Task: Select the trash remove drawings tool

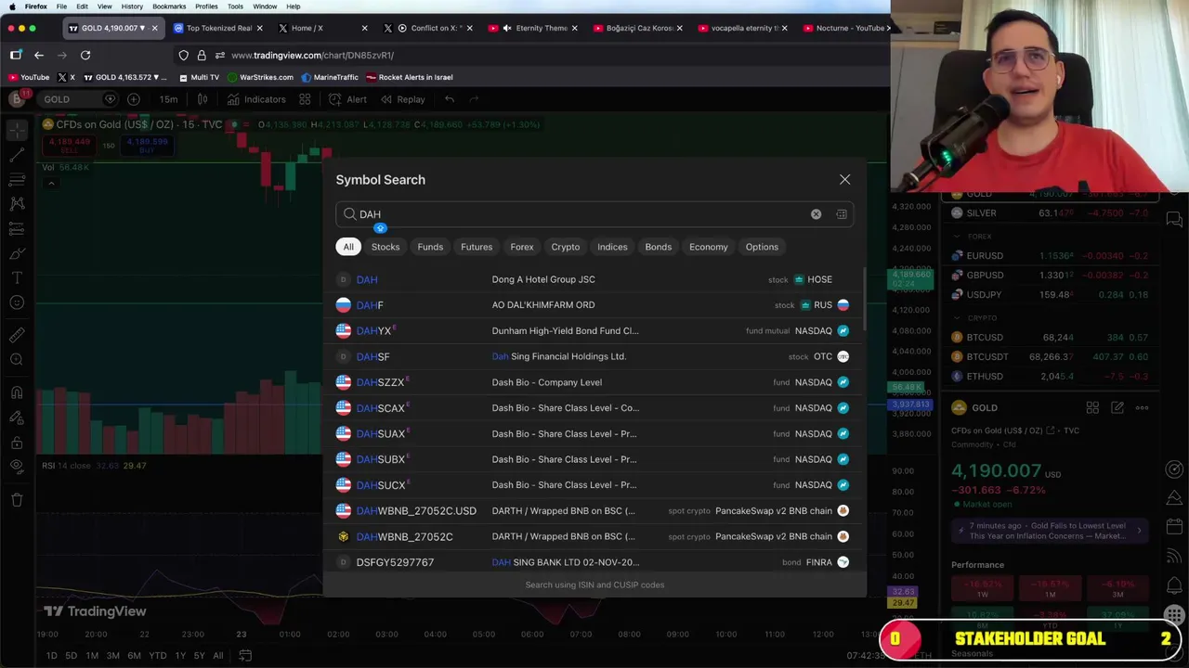Action: pyautogui.click(x=16, y=500)
